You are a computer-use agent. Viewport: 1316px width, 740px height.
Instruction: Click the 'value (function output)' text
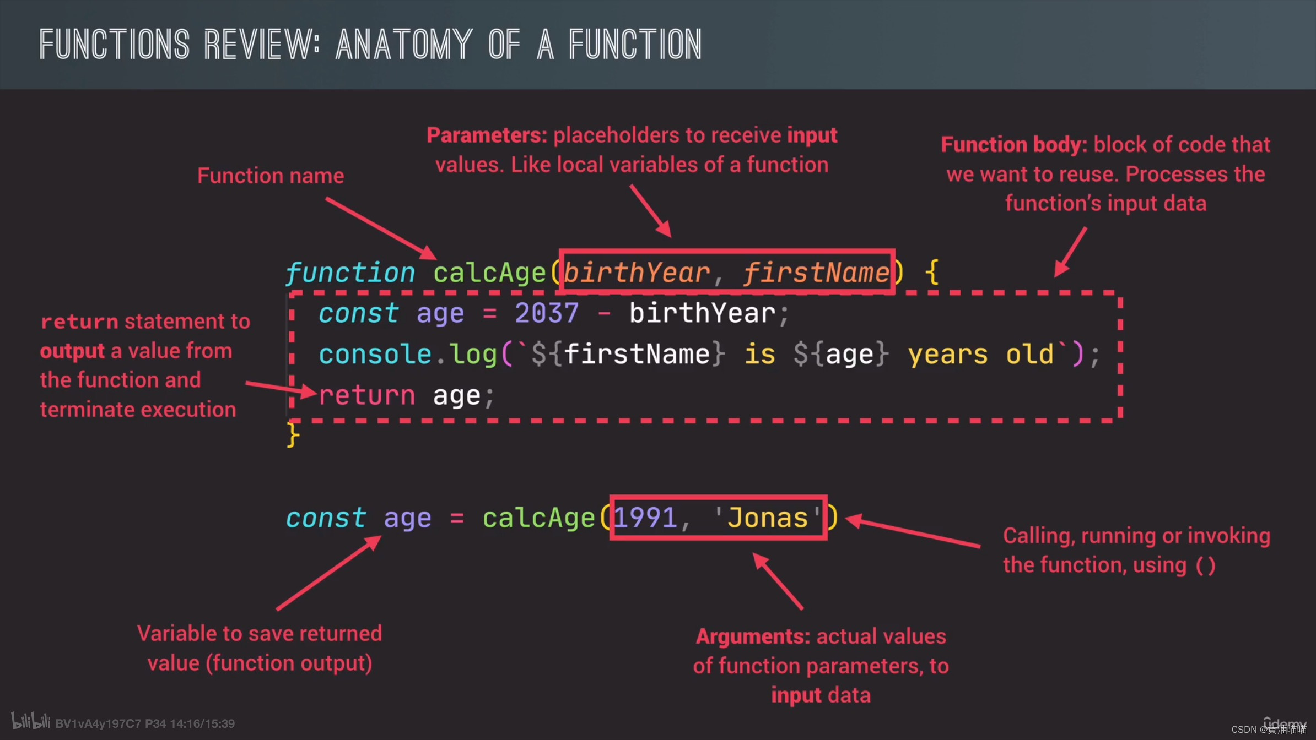(x=260, y=663)
